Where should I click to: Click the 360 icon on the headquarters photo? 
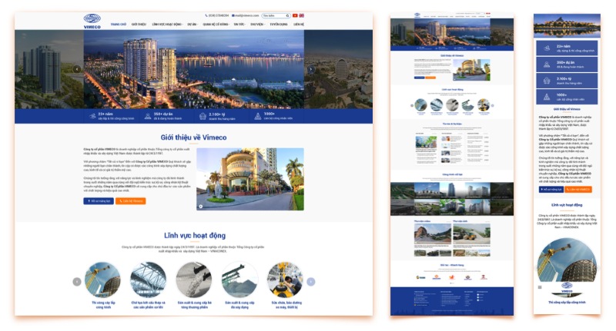pos(201,207)
